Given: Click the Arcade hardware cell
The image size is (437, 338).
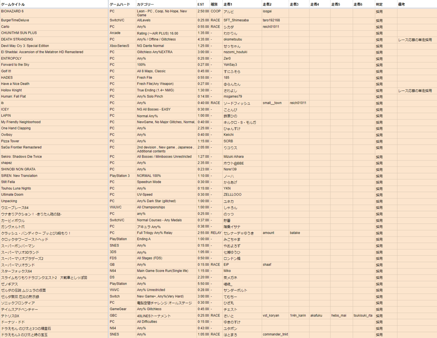Looking at the screenshot, I should 122,33.
